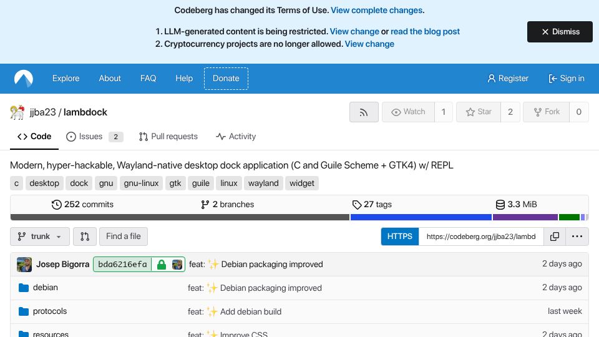Switch to the Activity tab

[x=236, y=137]
